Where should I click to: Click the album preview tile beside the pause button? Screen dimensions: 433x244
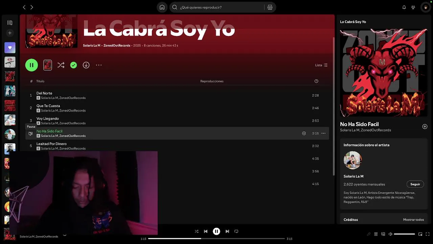(x=48, y=65)
